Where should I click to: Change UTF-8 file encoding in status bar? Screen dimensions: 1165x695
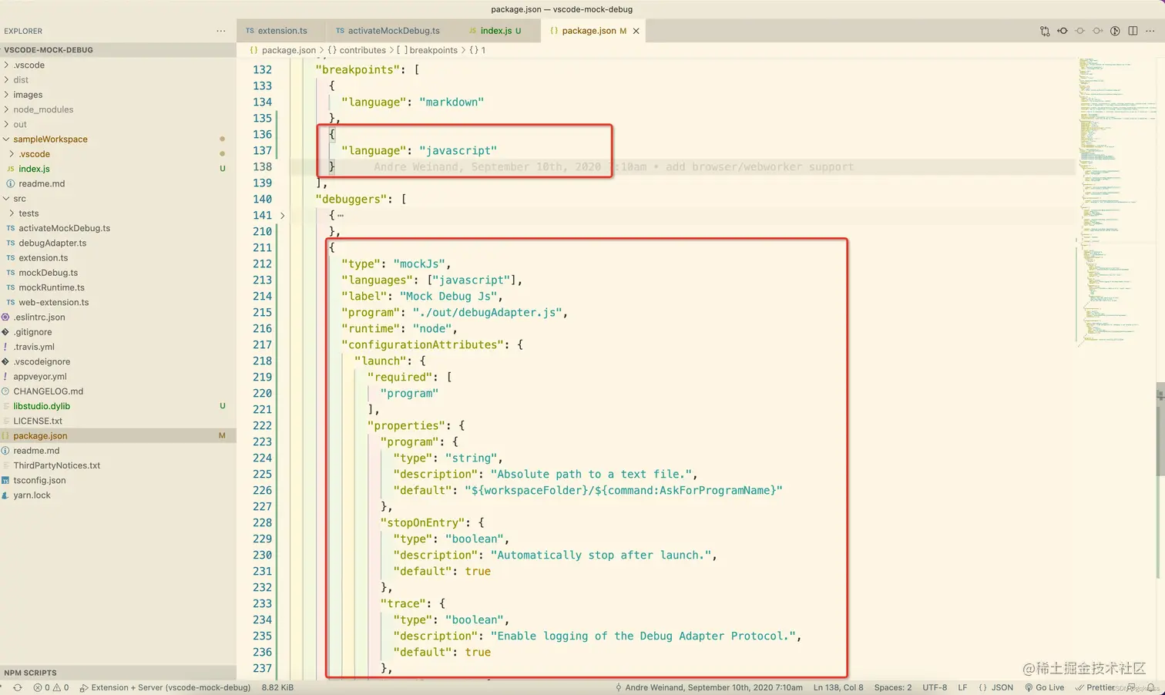coord(935,687)
